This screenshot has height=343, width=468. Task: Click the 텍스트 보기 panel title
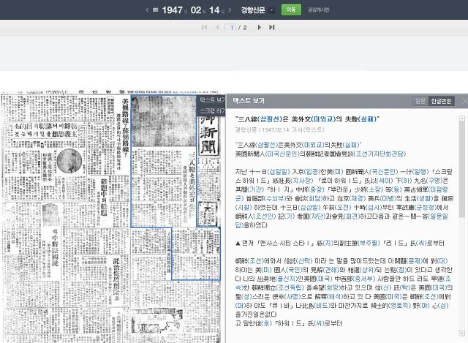pos(249,101)
